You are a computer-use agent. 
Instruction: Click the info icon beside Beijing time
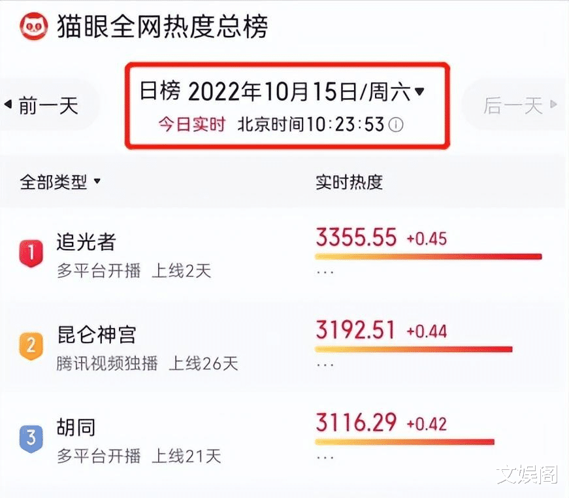[395, 125]
